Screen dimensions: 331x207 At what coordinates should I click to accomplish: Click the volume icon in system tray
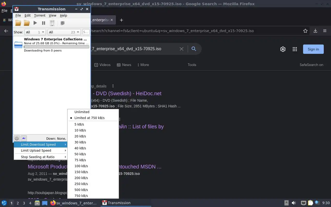[294, 203]
